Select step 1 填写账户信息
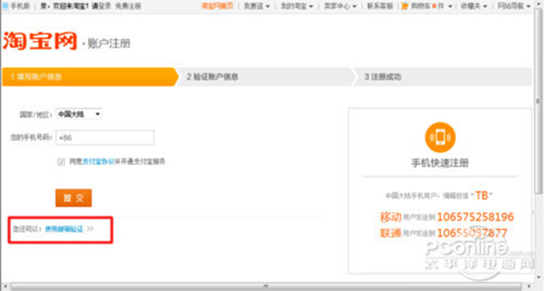This screenshot has height=291, width=544. click(x=90, y=77)
